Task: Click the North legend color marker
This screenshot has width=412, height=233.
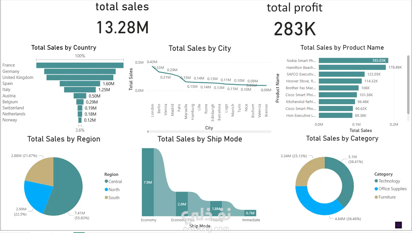Action: click(106, 189)
